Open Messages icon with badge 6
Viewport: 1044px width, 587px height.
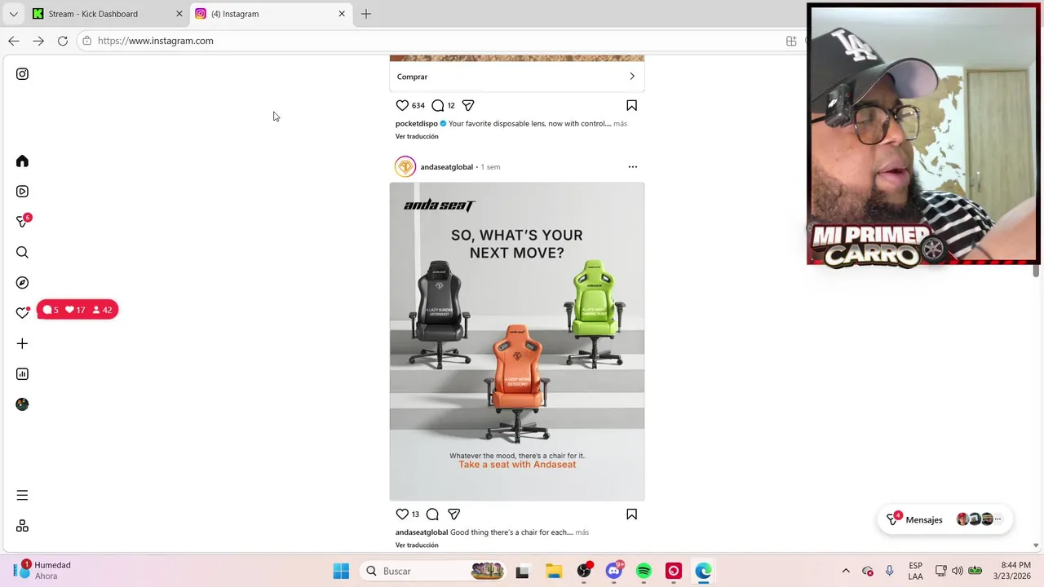[x=23, y=221]
